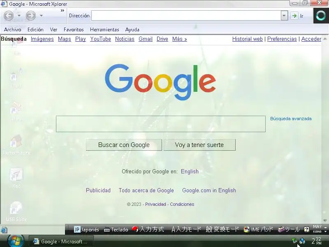Open the Ver menu
Image resolution: width=329 pixels, height=247 pixels.
click(53, 30)
